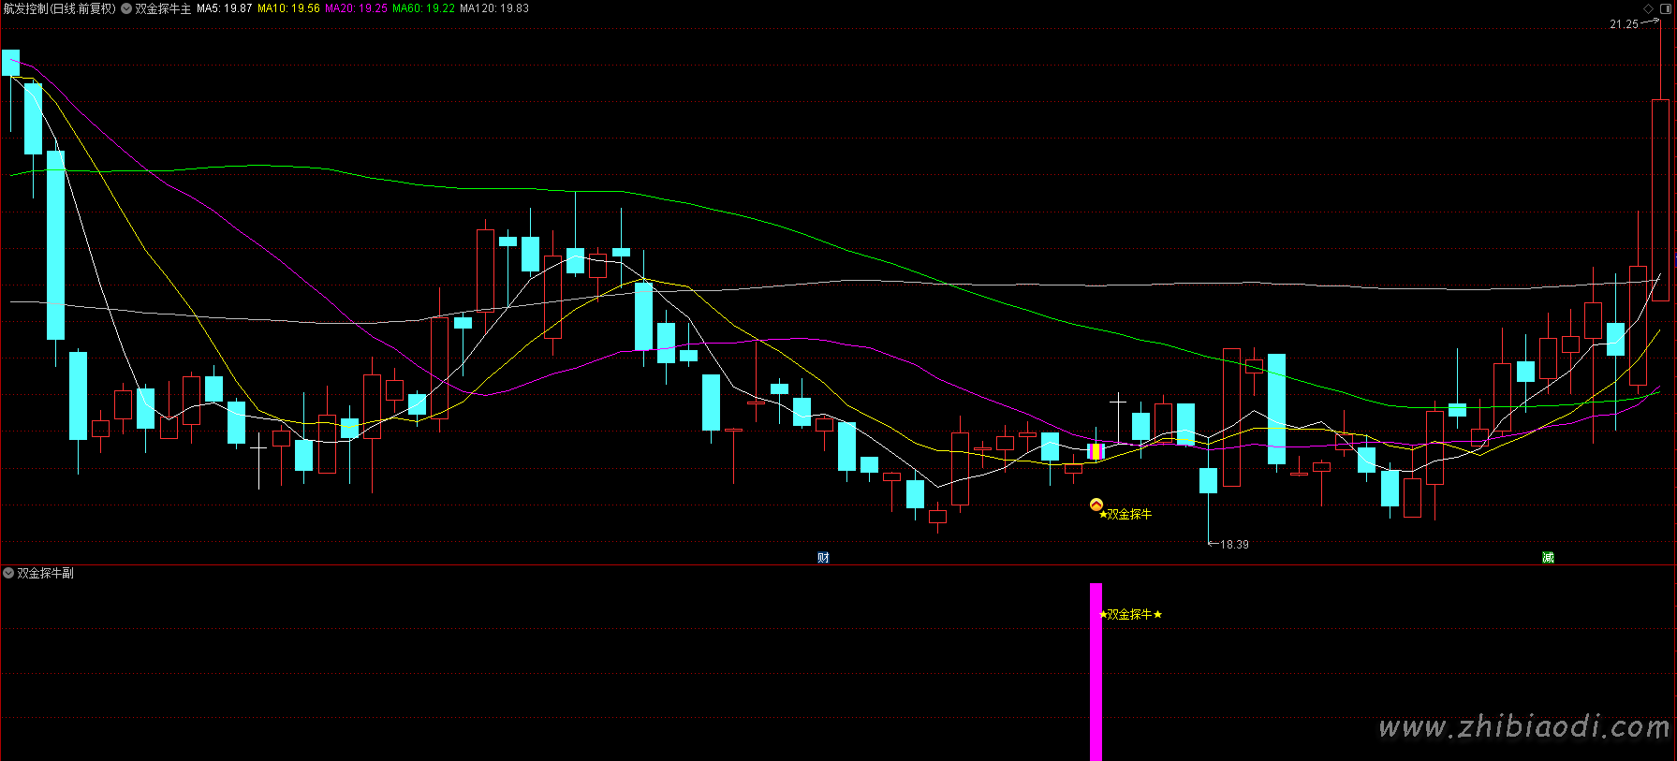
Task: Select the MA5: 19.87 indicator label
Action: (x=224, y=8)
